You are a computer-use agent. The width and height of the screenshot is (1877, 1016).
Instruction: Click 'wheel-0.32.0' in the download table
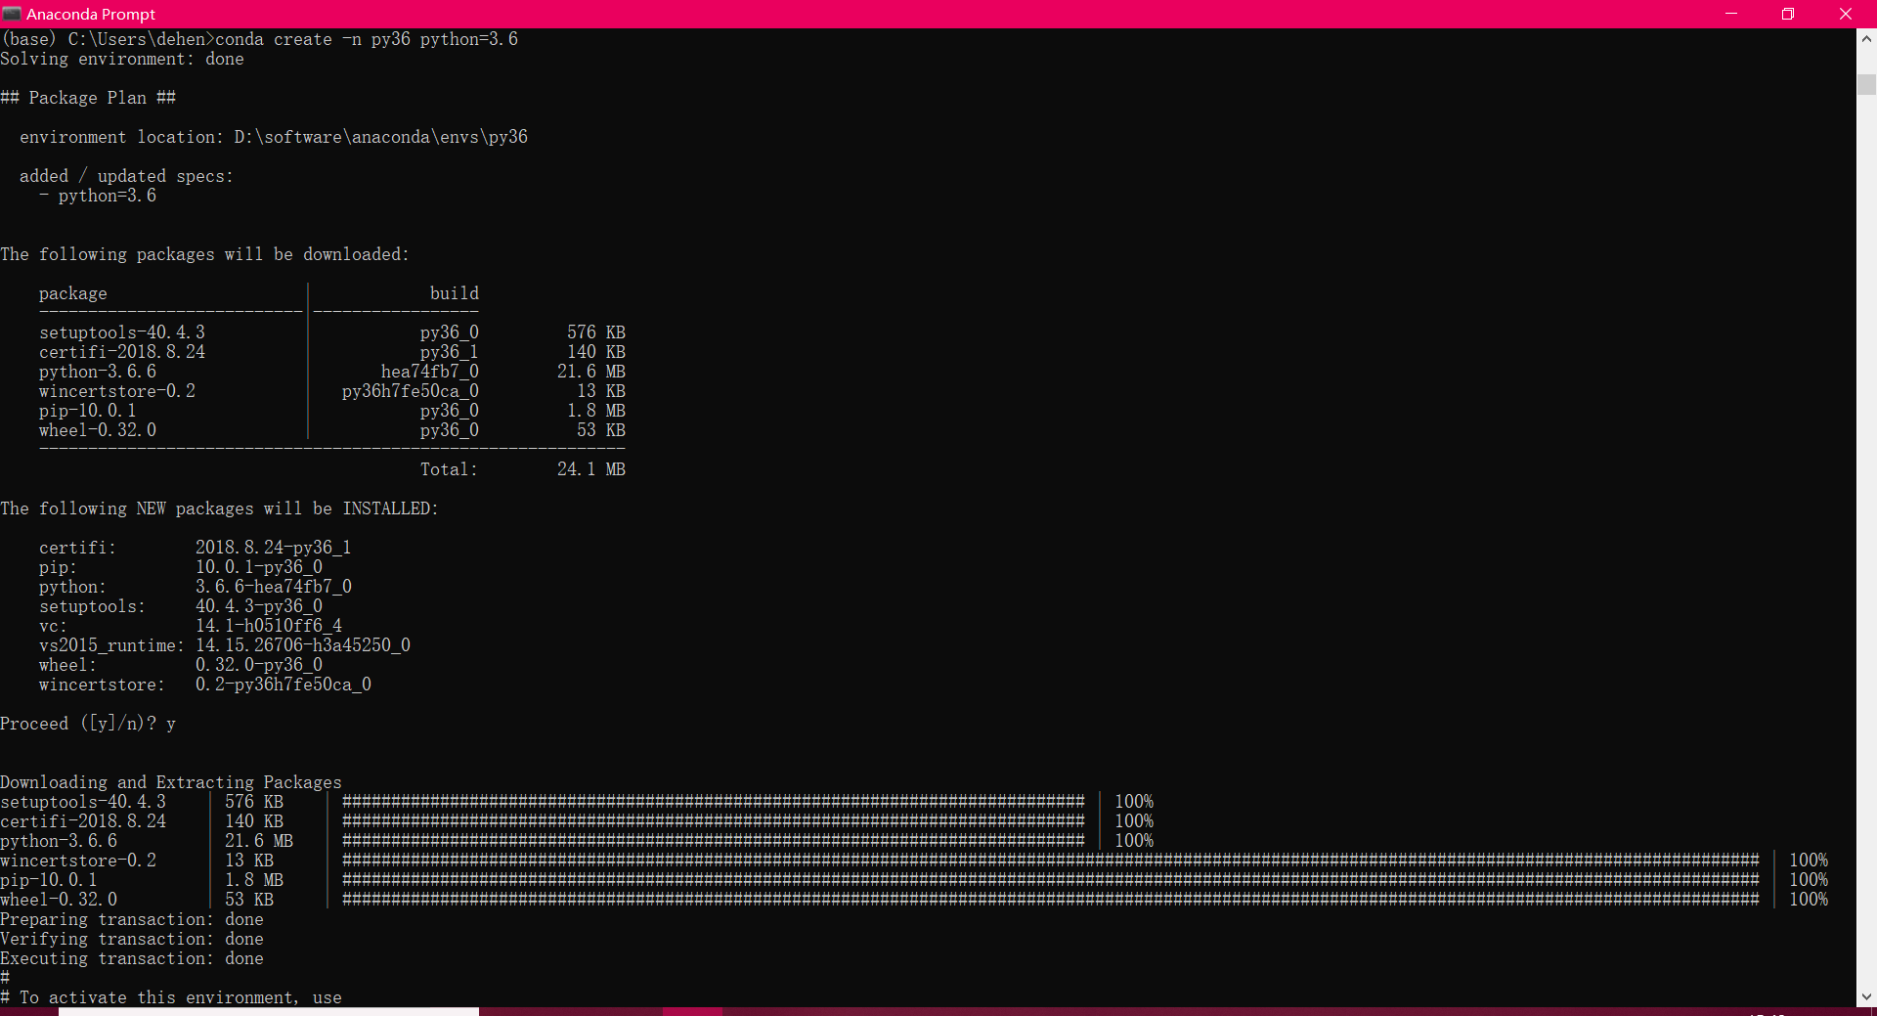tap(98, 430)
